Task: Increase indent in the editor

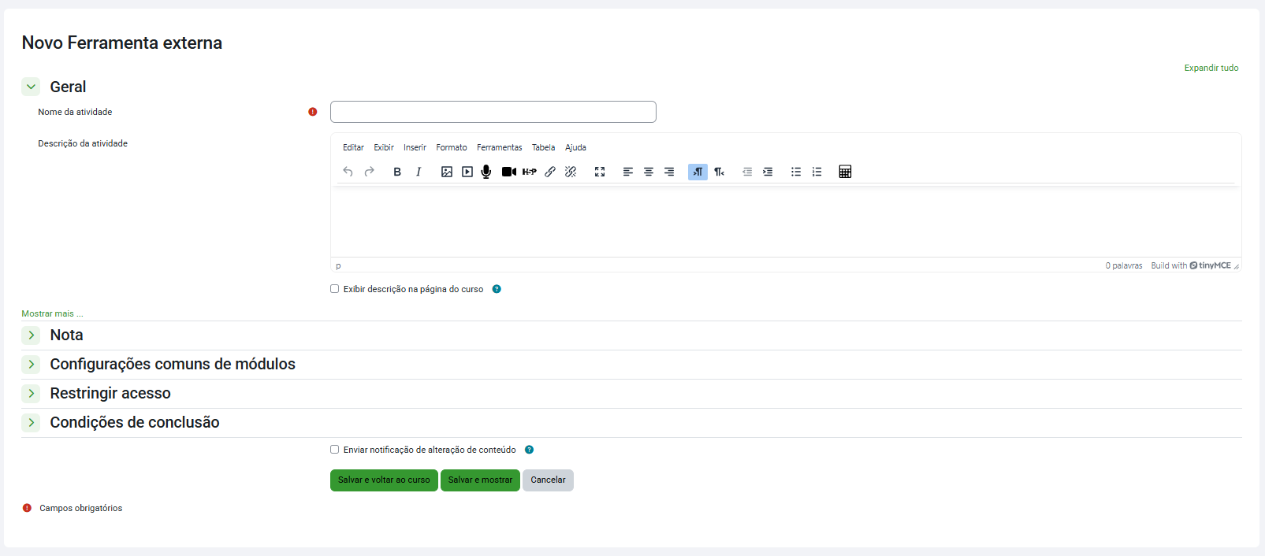Action: click(x=768, y=172)
